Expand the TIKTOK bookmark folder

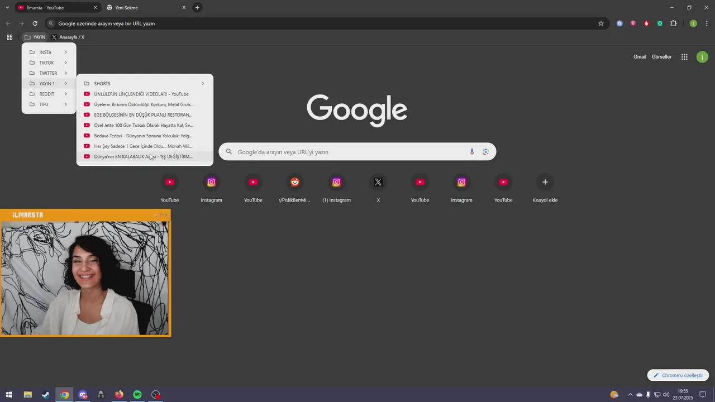click(49, 63)
